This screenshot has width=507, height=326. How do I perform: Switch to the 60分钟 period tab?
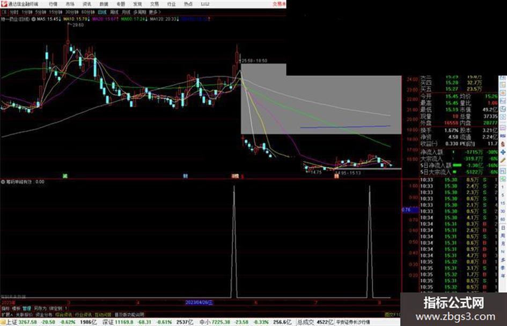tap(88, 12)
